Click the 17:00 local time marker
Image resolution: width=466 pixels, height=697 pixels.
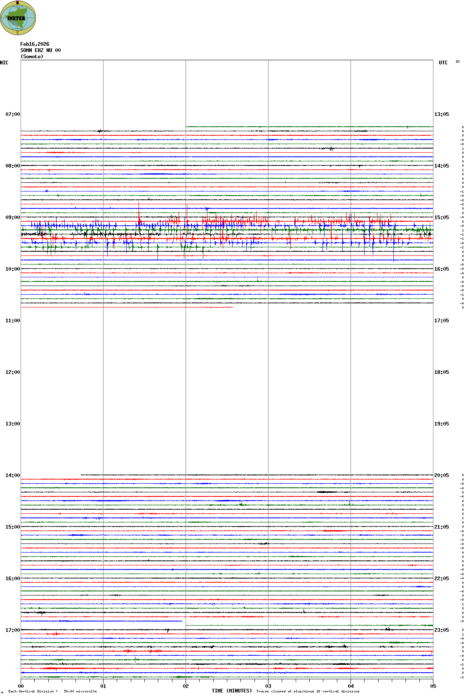(12, 630)
